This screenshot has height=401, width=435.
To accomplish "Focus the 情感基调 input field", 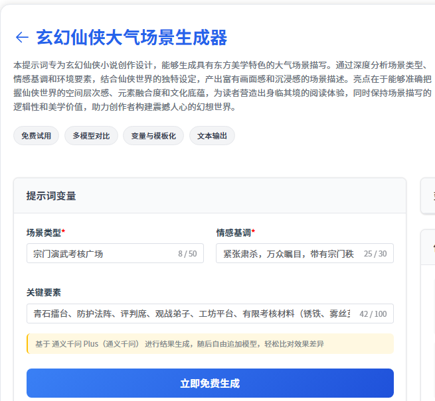I will [x=288, y=253].
